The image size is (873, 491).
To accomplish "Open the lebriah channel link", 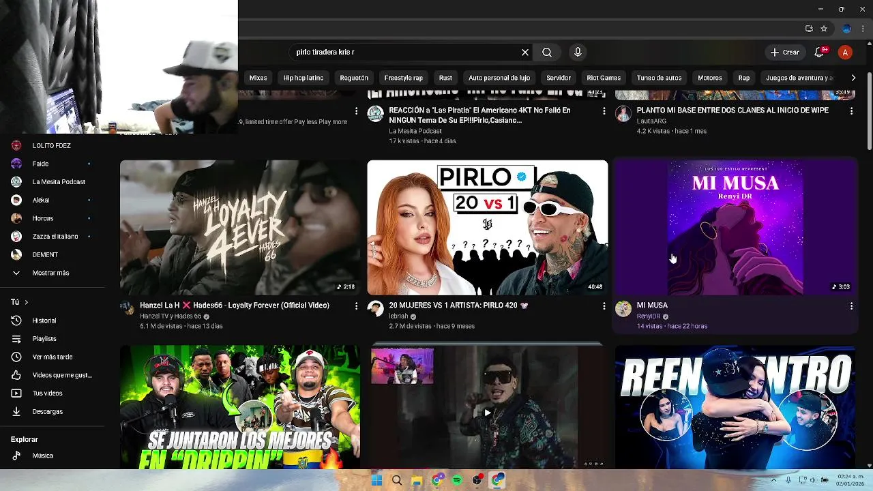I will pos(398,316).
